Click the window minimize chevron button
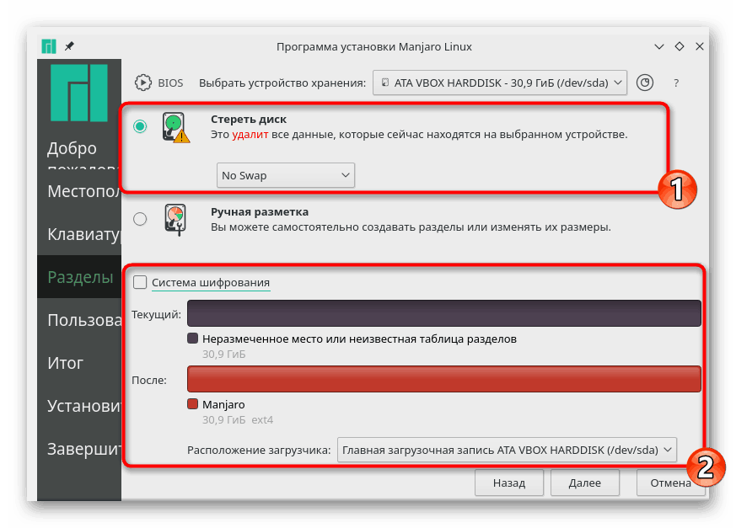Viewport: 736px width, 528px height. [x=659, y=46]
